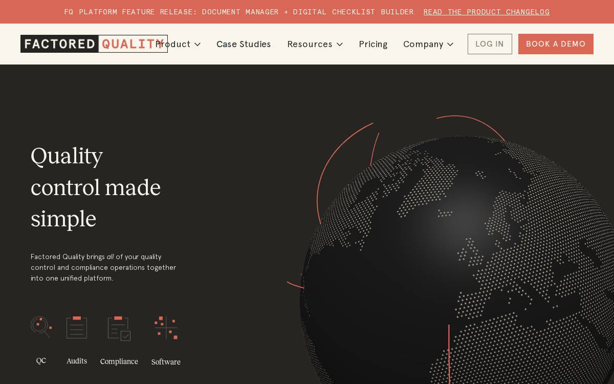
Task: Select the Compliance label text
Action: click(119, 361)
